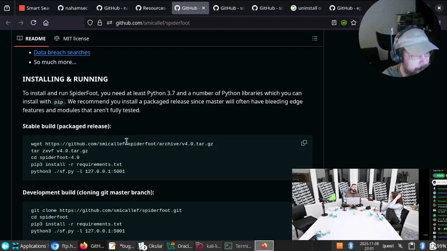Open the browser home page

tap(46, 23)
